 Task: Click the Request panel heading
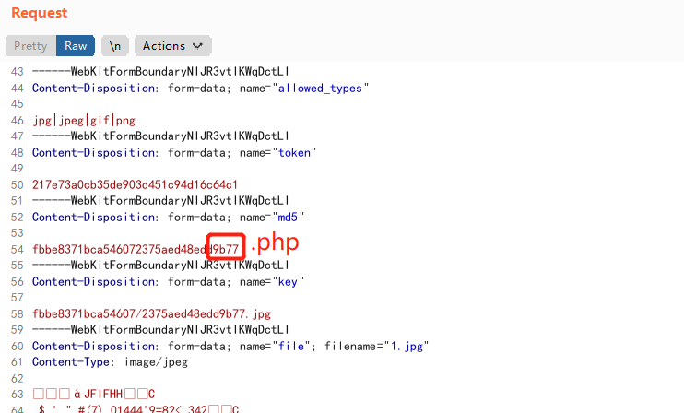click(40, 13)
